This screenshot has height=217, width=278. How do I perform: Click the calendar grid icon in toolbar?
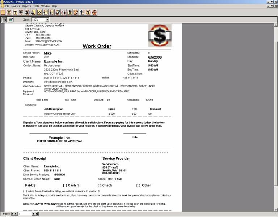click(x=3, y=12)
